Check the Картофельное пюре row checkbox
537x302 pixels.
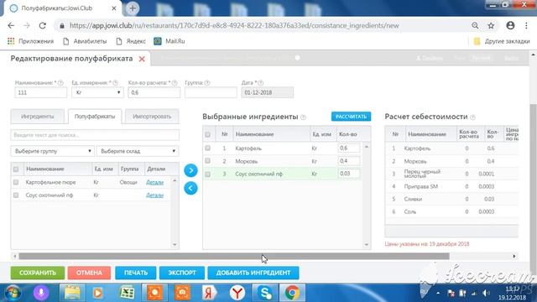(16, 182)
